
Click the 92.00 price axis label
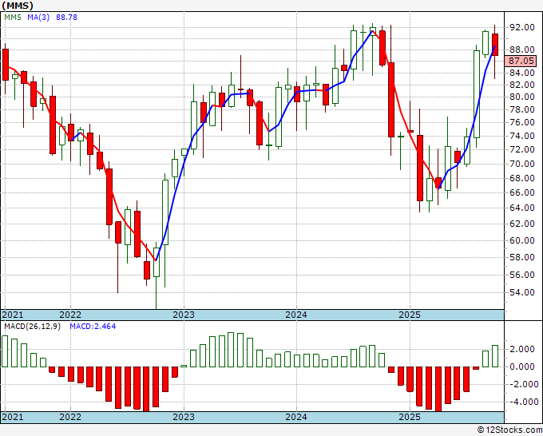tap(521, 27)
